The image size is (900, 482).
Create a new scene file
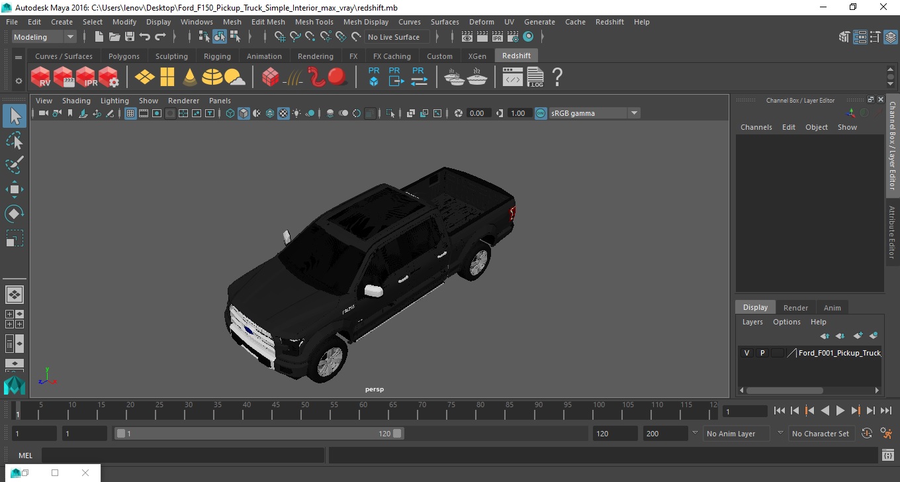pyautogui.click(x=99, y=37)
